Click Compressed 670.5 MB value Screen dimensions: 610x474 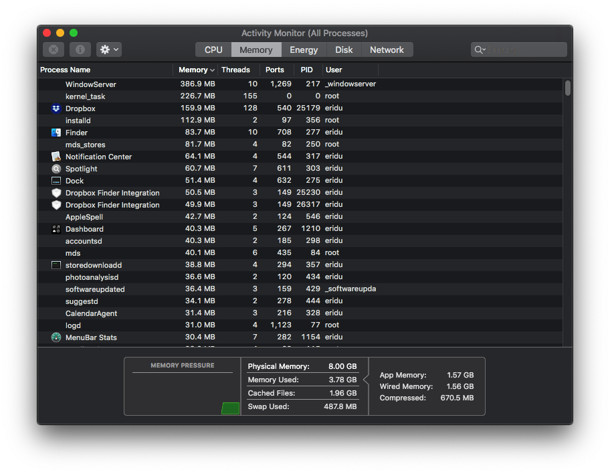[x=457, y=398]
